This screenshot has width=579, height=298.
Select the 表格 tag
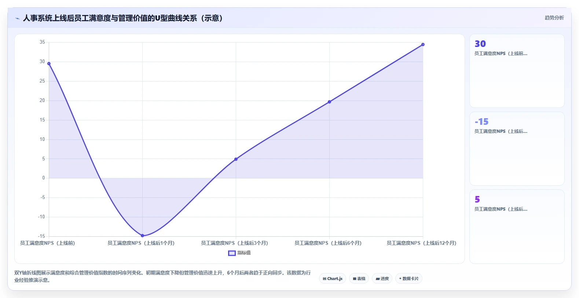[x=359, y=279]
